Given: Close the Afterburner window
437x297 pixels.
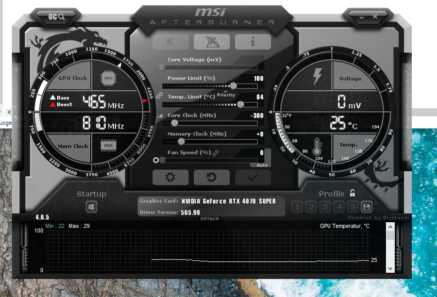Looking at the screenshot, I should 375,16.
